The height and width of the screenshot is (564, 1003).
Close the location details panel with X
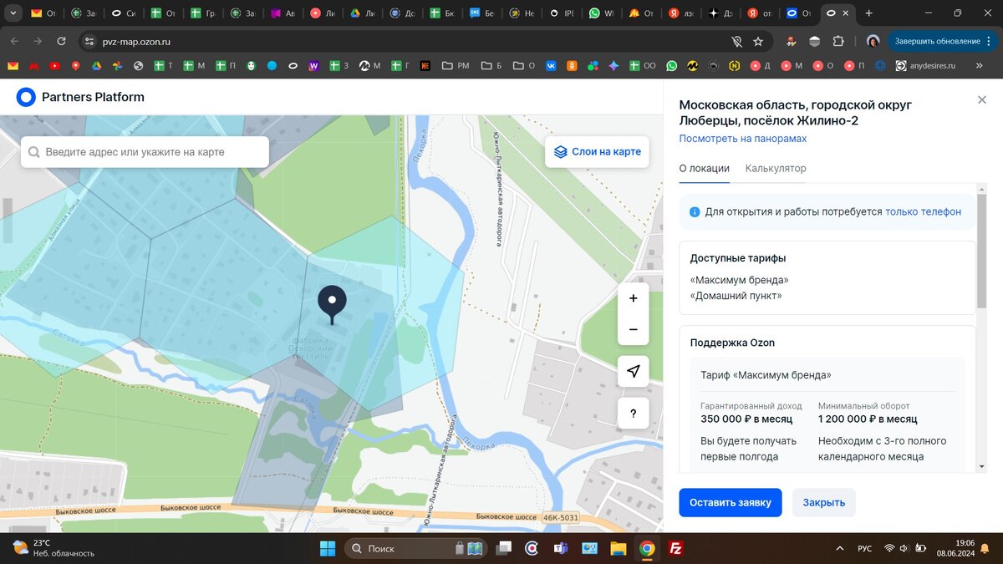[x=982, y=100]
